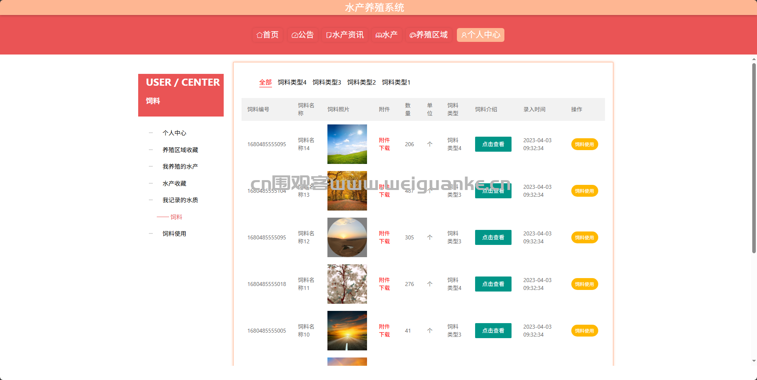
Task: Open the 公告 announcements navigation item
Action: [302, 35]
